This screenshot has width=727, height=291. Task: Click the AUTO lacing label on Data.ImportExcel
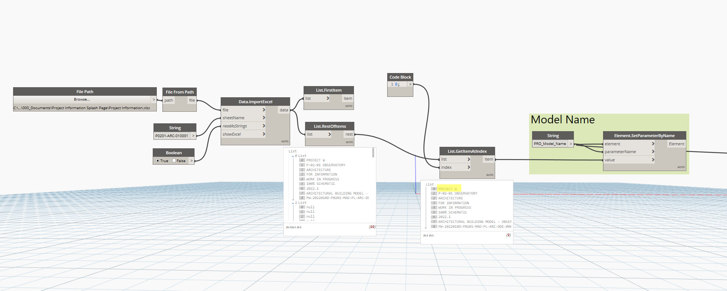(x=285, y=142)
